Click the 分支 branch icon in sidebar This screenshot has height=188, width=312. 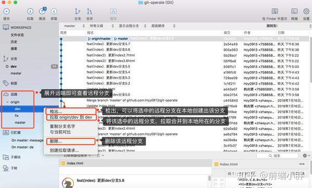(x=6, y=59)
